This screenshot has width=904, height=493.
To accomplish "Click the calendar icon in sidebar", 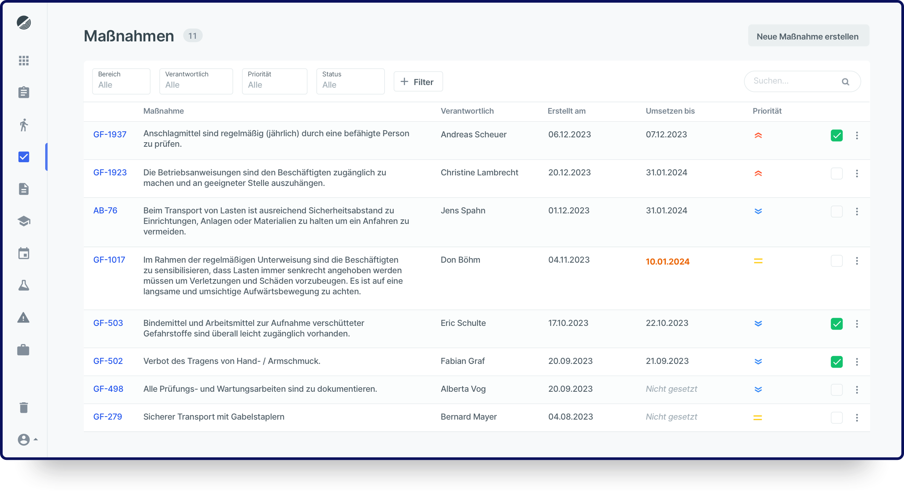I will point(24,253).
